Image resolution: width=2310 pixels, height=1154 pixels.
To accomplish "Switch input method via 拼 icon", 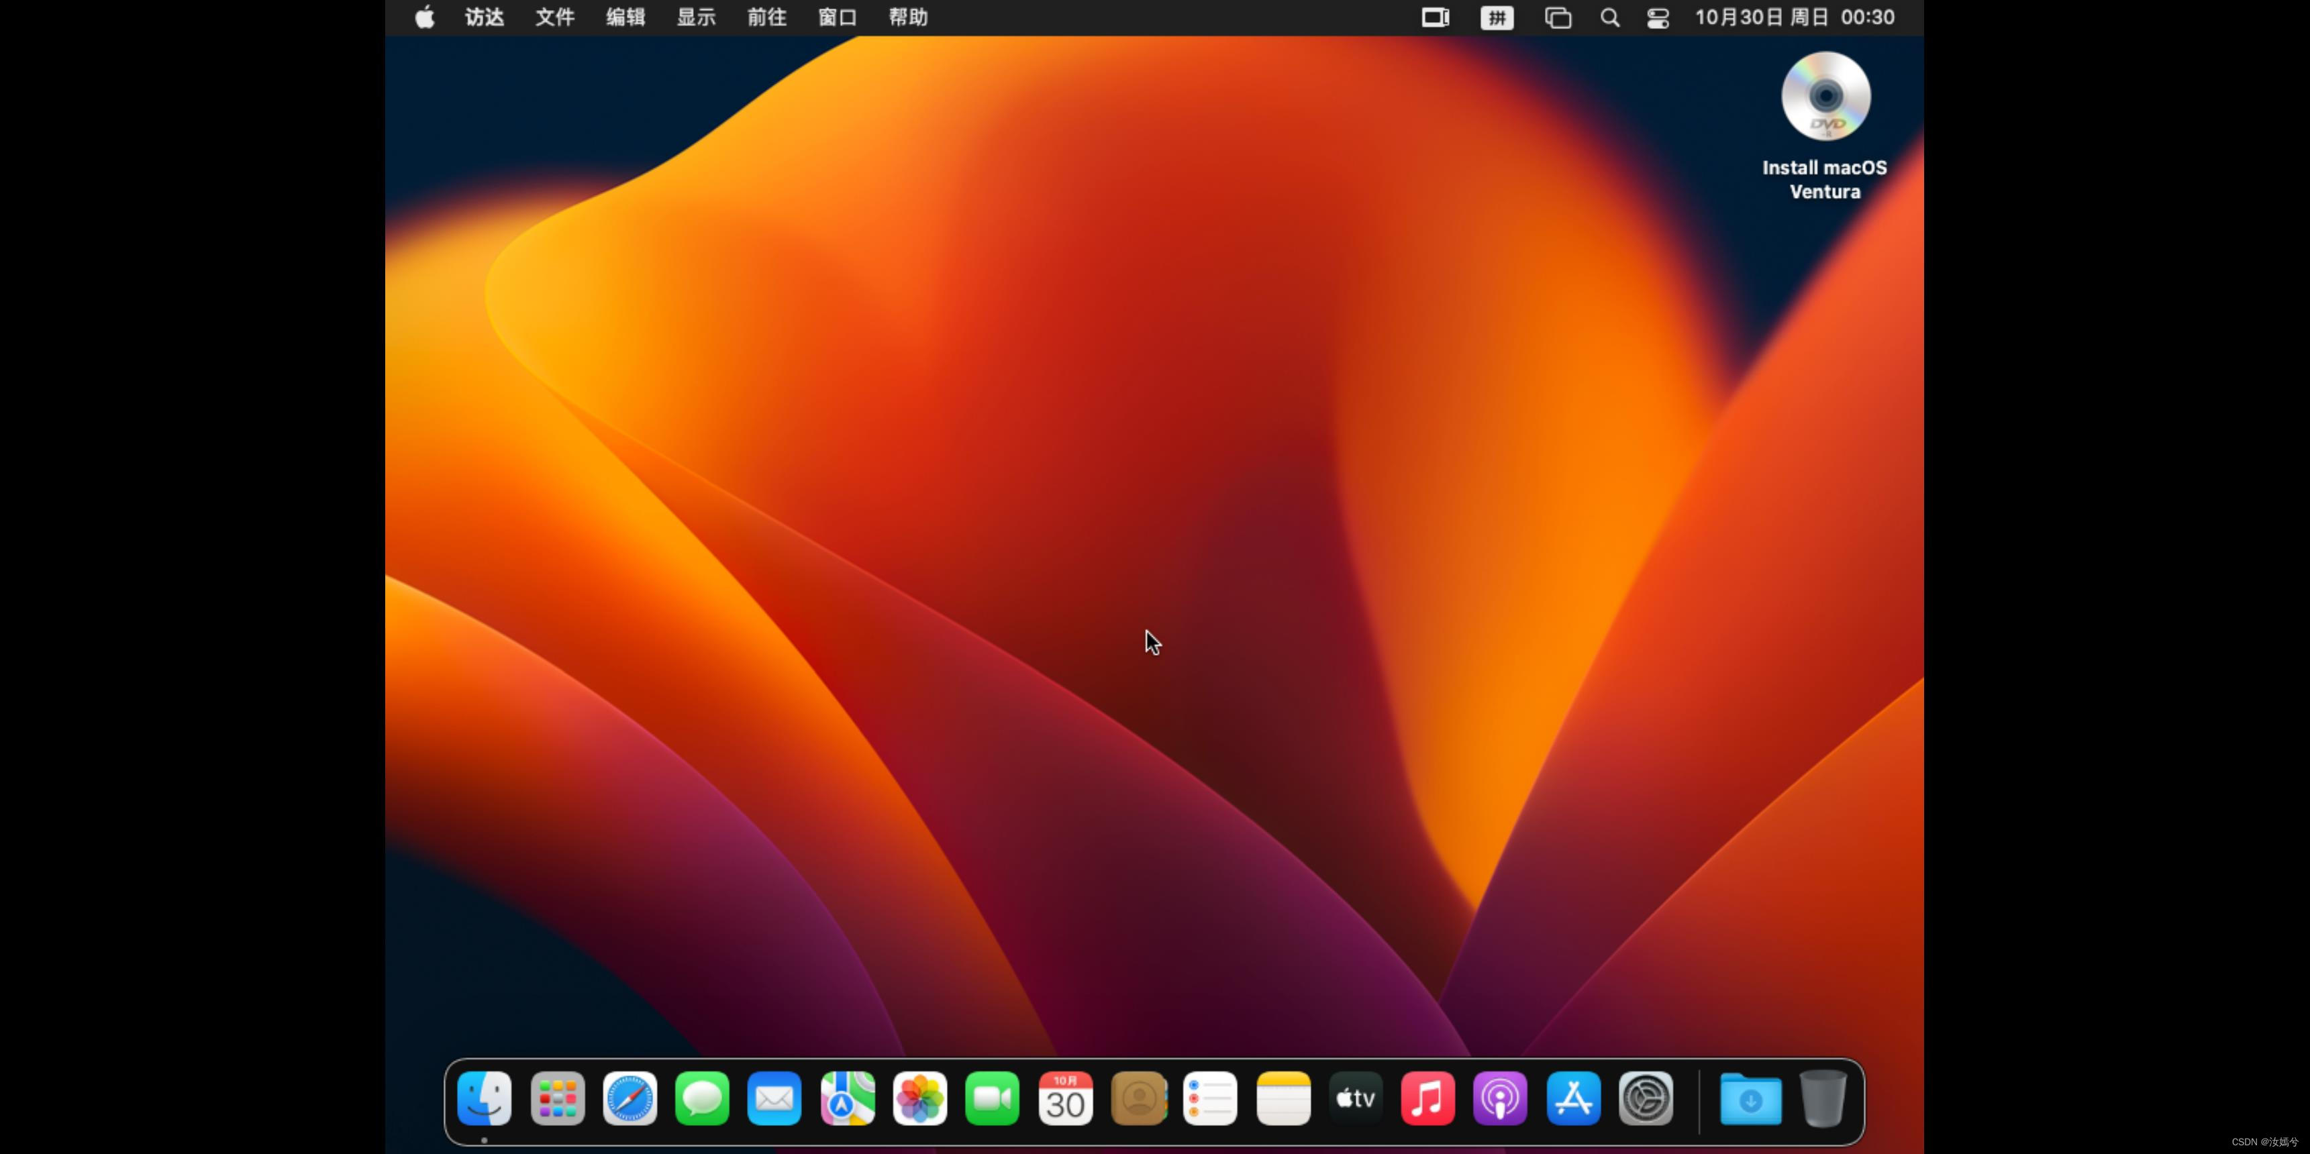I will (x=1497, y=18).
